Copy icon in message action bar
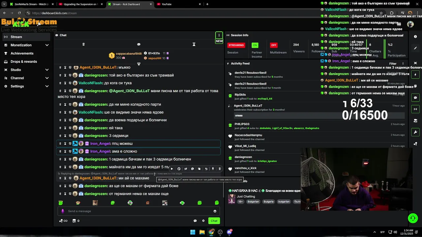 [199, 169]
